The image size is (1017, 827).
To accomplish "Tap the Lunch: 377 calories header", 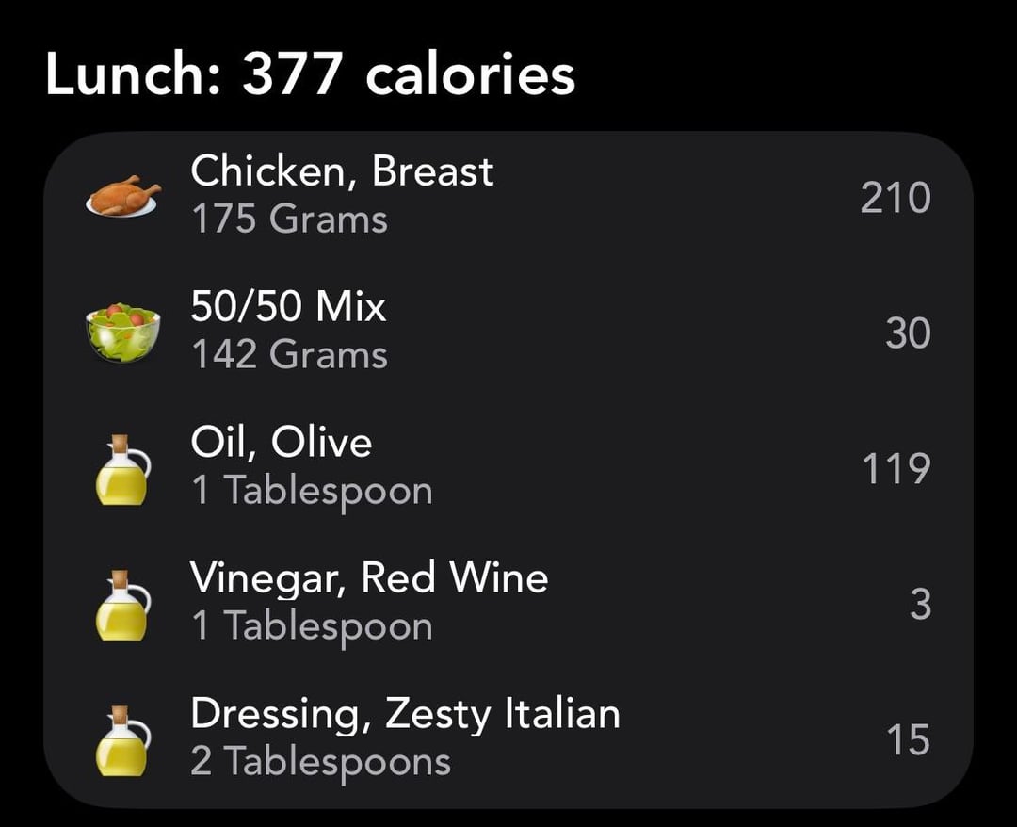I will [x=310, y=75].
